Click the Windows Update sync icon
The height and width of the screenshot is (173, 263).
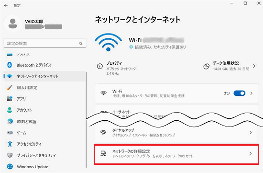tap(10, 167)
